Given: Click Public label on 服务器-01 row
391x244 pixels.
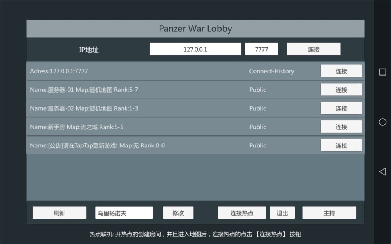Looking at the screenshot, I should coord(258,90).
